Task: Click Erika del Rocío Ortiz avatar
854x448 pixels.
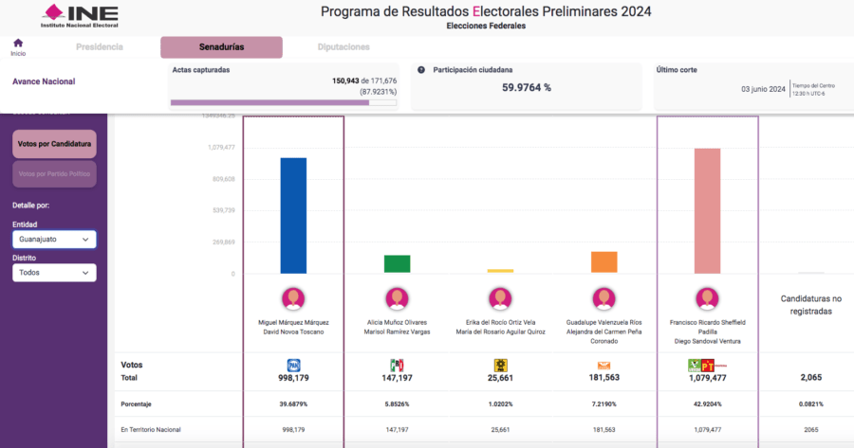Action: pos(500,299)
